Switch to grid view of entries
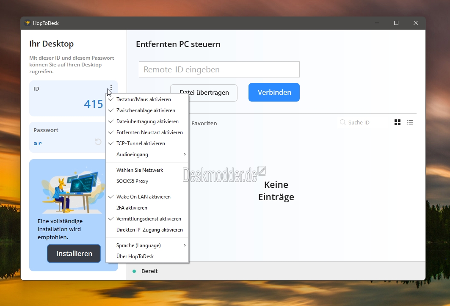450x306 pixels. tap(398, 123)
